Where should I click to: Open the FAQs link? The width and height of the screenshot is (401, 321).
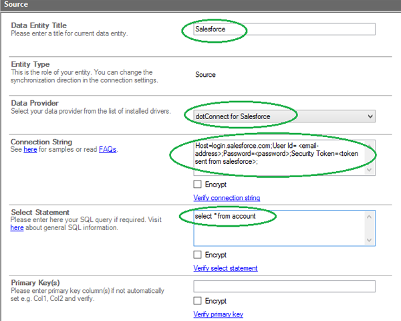(108, 150)
